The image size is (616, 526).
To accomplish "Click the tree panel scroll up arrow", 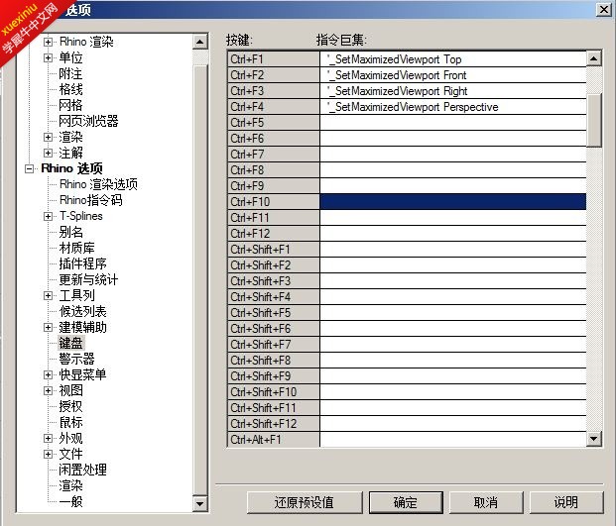I will pyautogui.click(x=200, y=42).
